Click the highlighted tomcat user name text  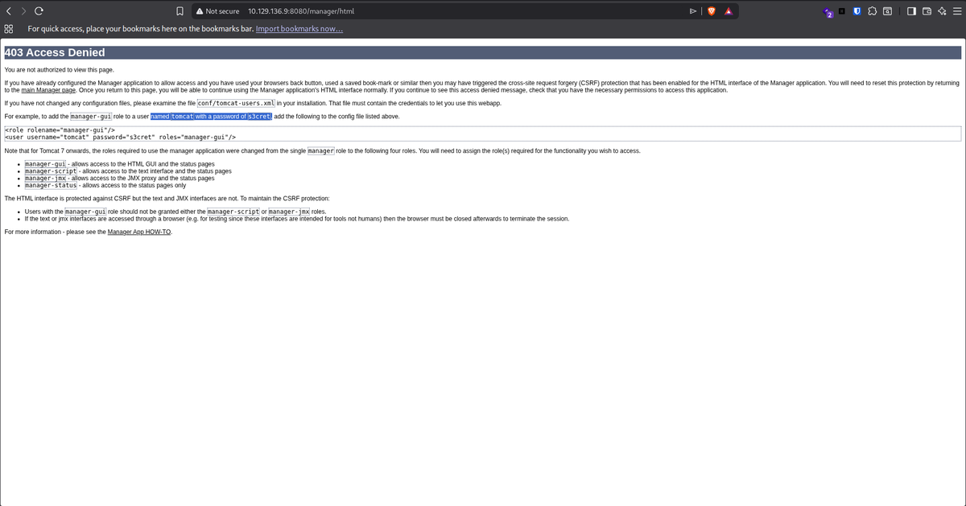click(181, 117)
